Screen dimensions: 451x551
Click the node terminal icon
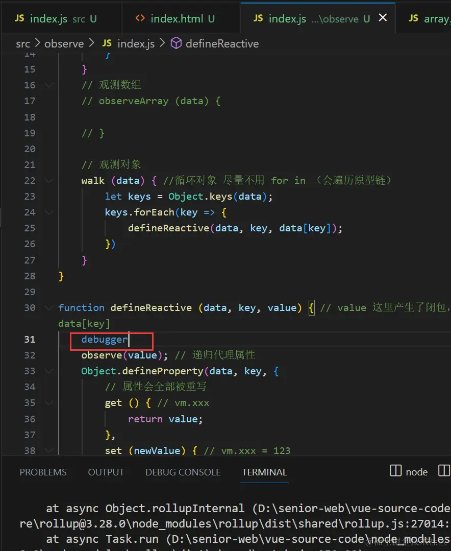tap(395, 471)
